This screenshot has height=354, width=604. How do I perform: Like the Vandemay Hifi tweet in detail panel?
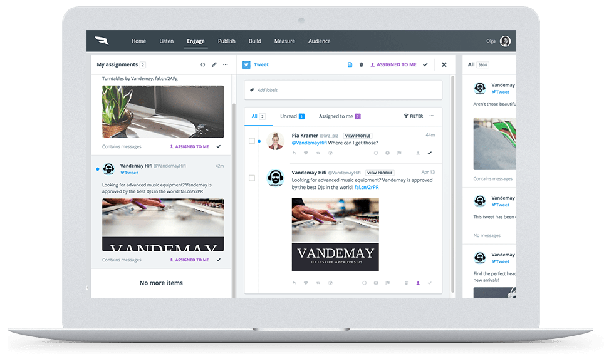(306, 283)
